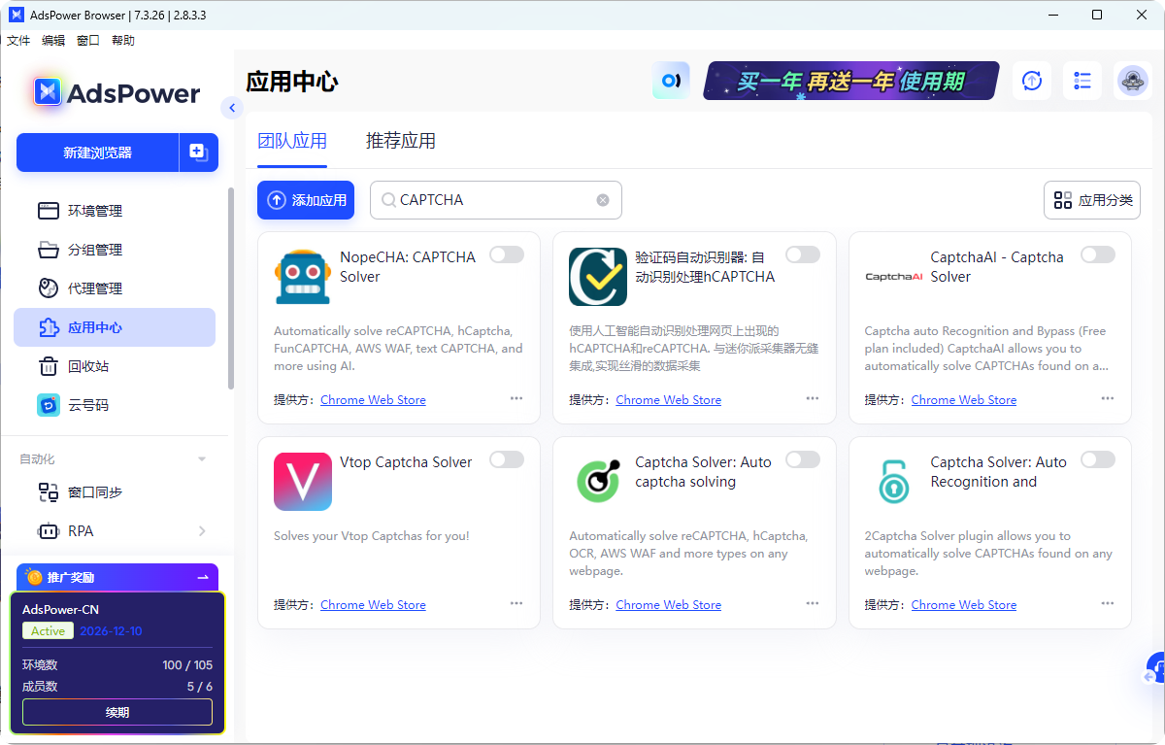Clear the CAPTCHA search field with the x

(602, 199)
